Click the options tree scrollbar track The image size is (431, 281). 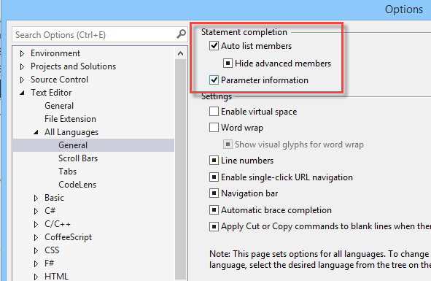click(x=180, y=170)
